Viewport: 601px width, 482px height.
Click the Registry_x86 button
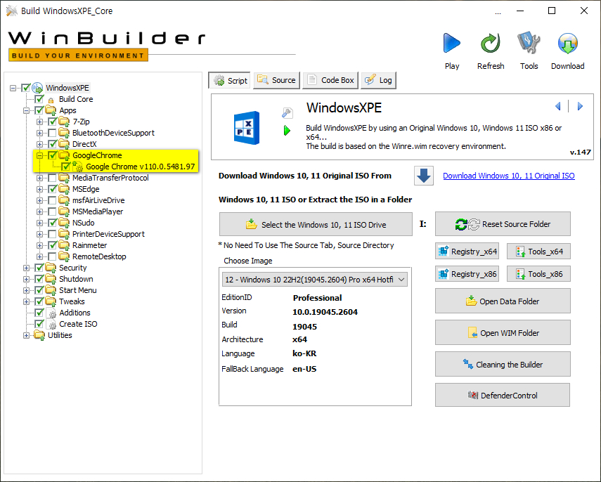(467, 274)
